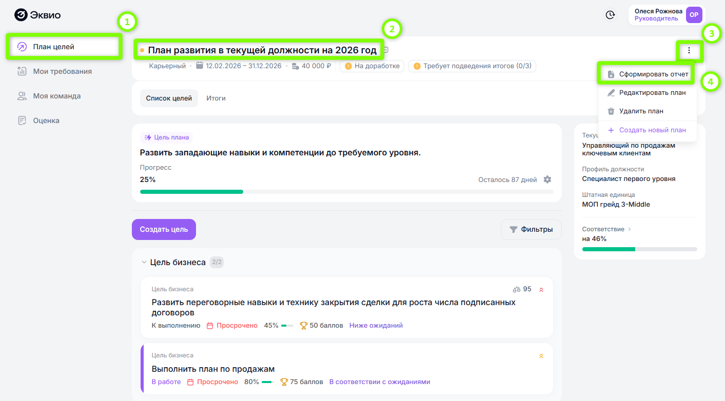This screenshot has height=401, width=725.
Task: Click the Моя команда sidebar icon
Action: (x=22, y=96)
